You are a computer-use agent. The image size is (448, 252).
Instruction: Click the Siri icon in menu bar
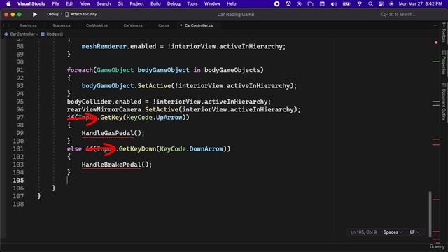[x=391, y=4]
